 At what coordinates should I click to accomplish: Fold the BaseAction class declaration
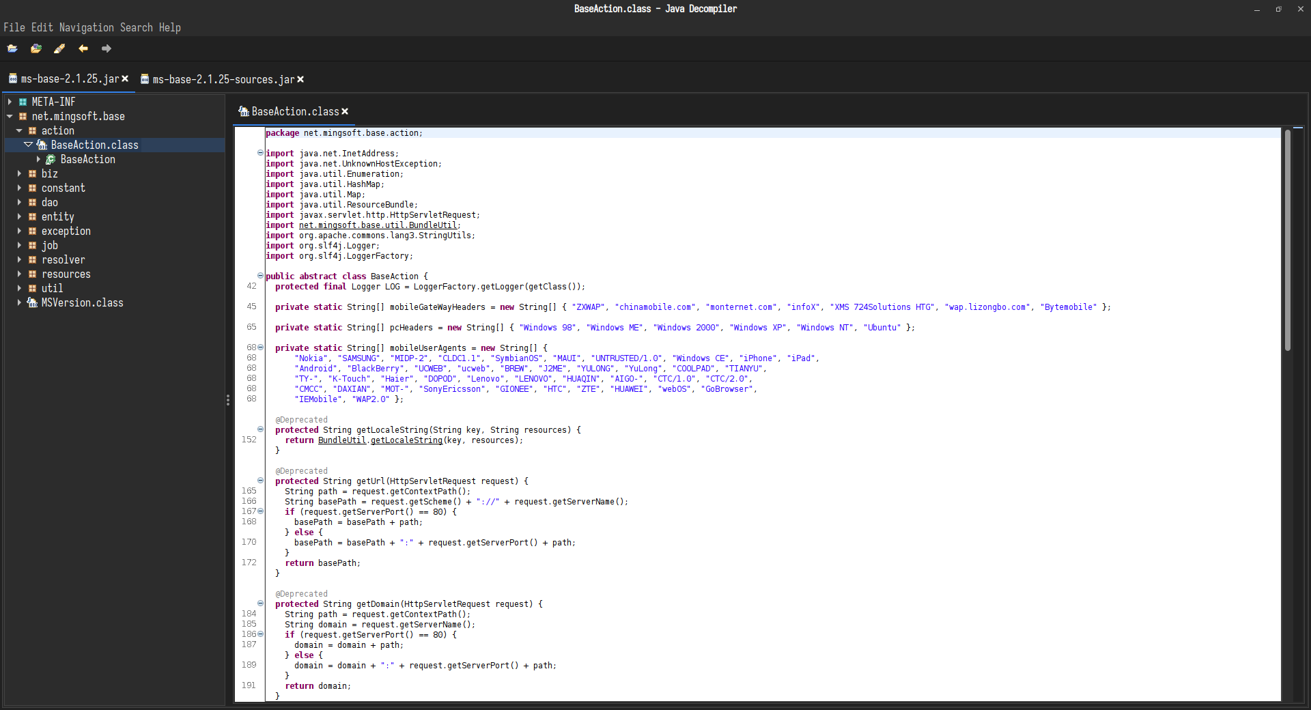(260, 276)
